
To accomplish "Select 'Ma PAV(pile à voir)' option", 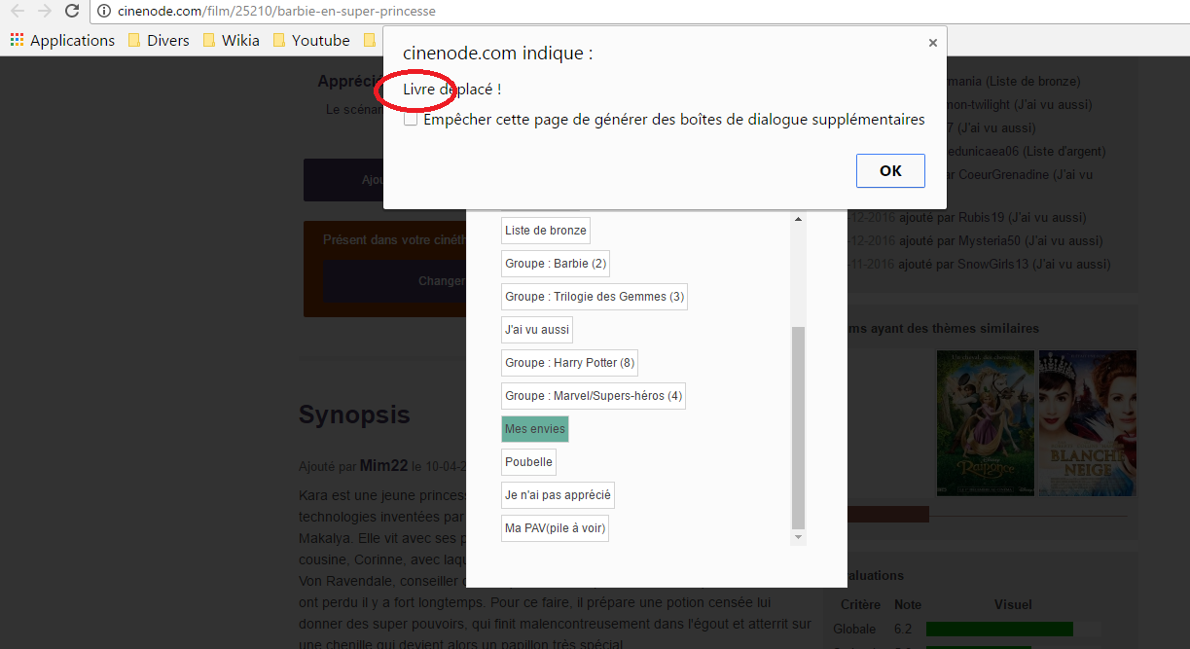I will 555,528.
